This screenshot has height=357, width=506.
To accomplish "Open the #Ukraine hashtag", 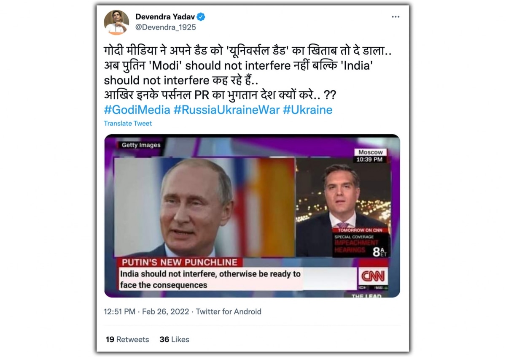I will (307, 110).
